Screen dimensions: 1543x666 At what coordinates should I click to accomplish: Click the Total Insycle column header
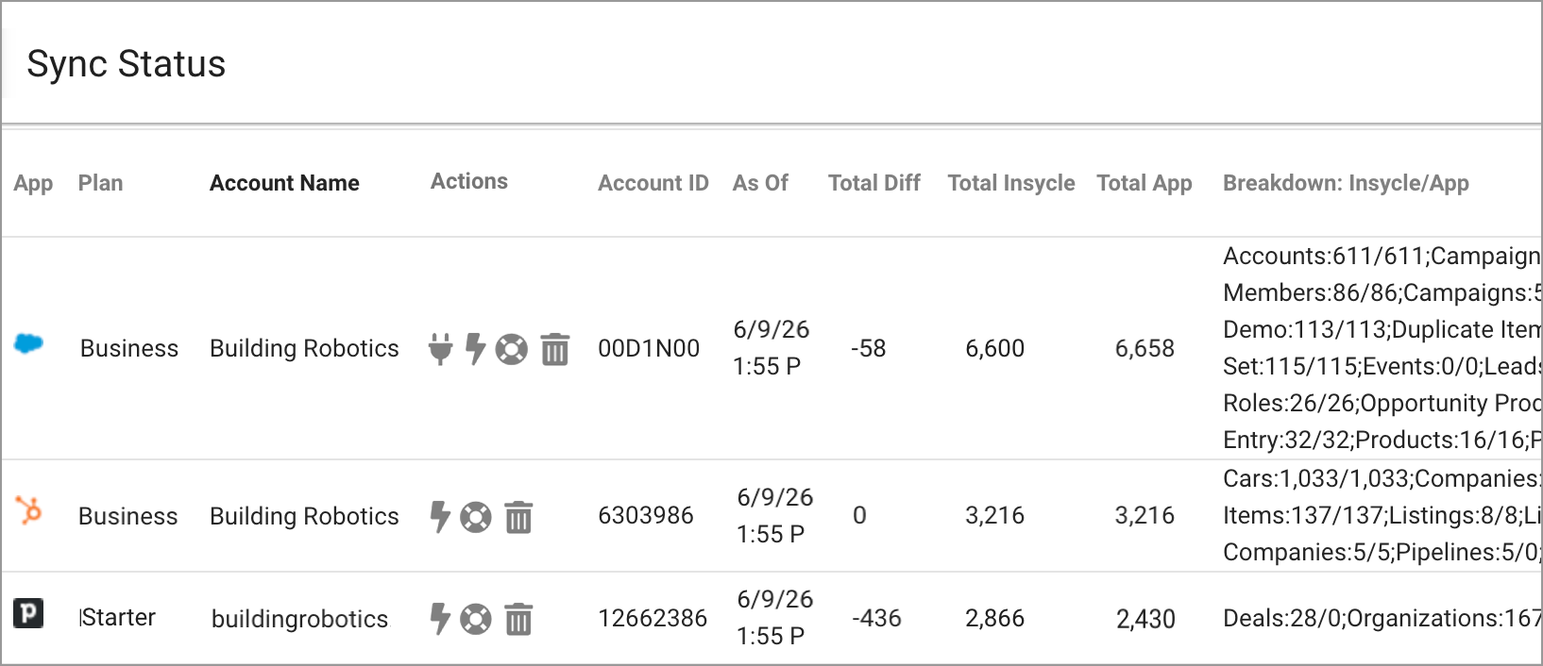click(1011, 184)
